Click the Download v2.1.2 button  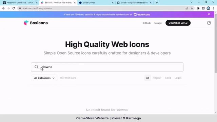click(x=178, y=23)
